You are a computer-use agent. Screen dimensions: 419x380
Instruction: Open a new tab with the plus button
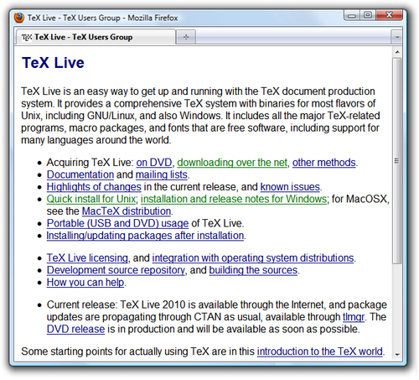click(186, 37)
